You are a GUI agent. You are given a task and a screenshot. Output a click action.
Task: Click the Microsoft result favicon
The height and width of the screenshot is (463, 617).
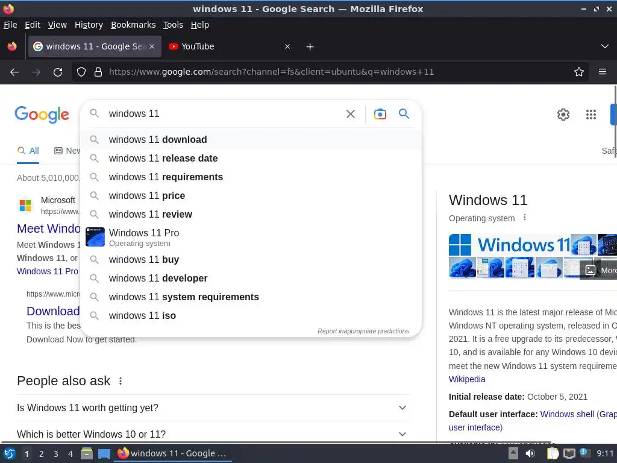[25, 205]
